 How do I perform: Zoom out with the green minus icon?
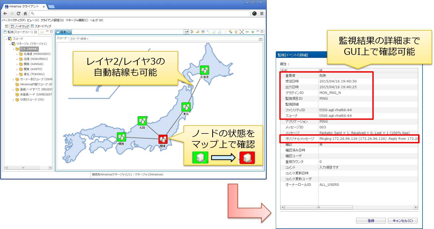[247, 32]
